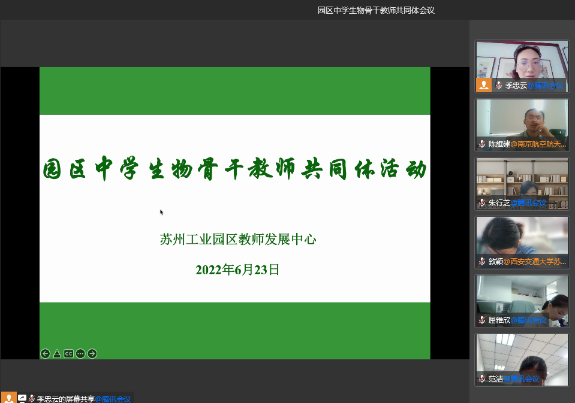Click host badge icon on 季忠云's video
The height and width of the screenshot is (403, 575).
[484, 85]
